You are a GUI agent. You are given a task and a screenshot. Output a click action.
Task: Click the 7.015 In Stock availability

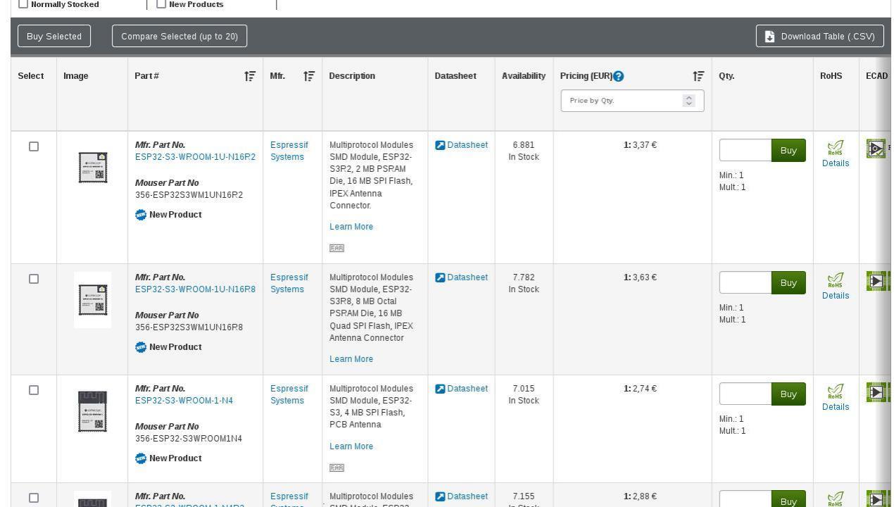[524, 394]
